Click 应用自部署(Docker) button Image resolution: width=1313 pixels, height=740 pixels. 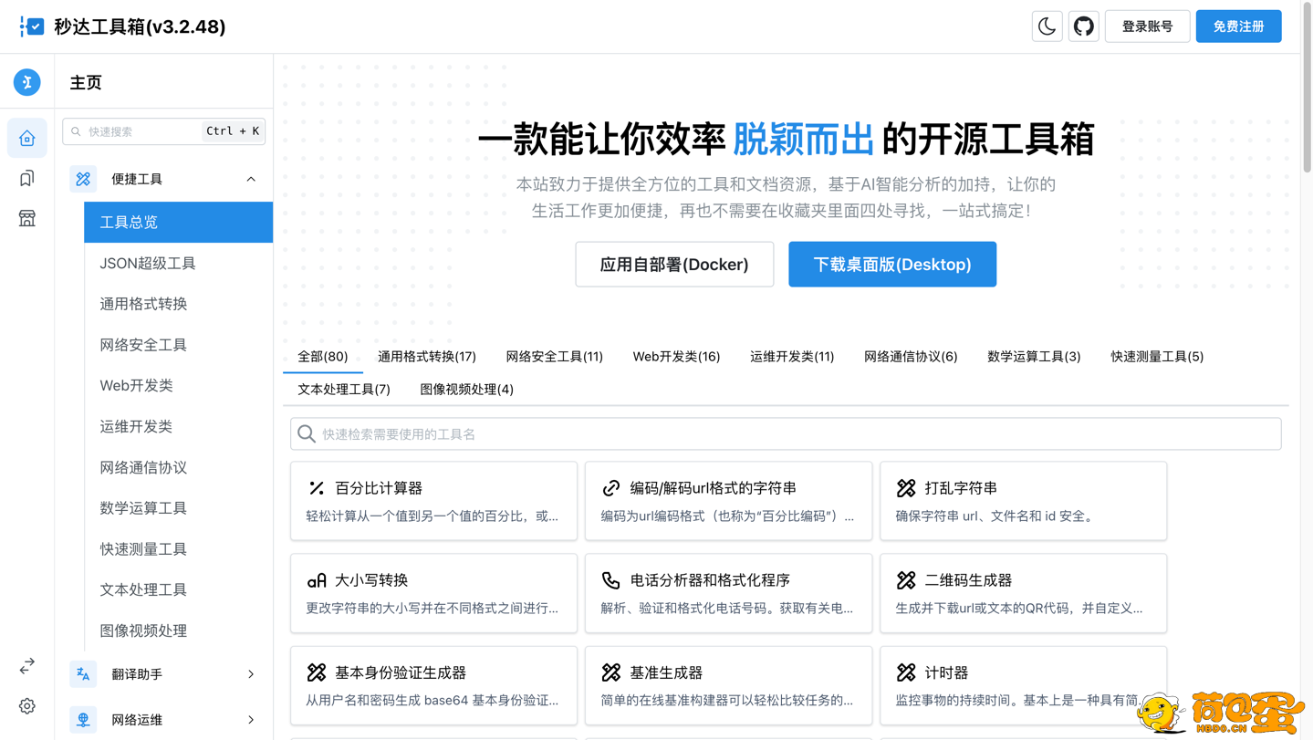tap(674, 265)
